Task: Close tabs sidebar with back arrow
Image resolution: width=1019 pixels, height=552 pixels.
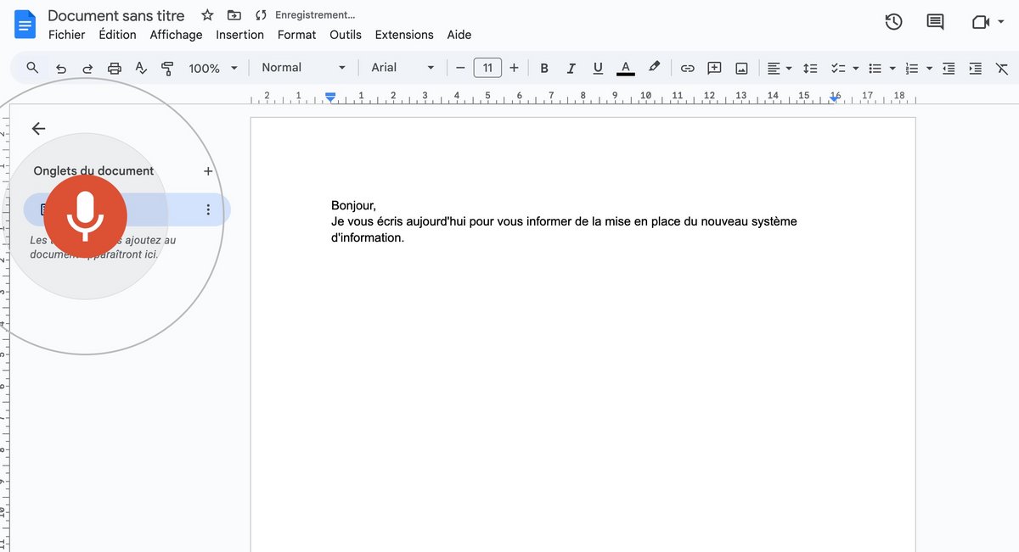Action: tap(38, 128)
